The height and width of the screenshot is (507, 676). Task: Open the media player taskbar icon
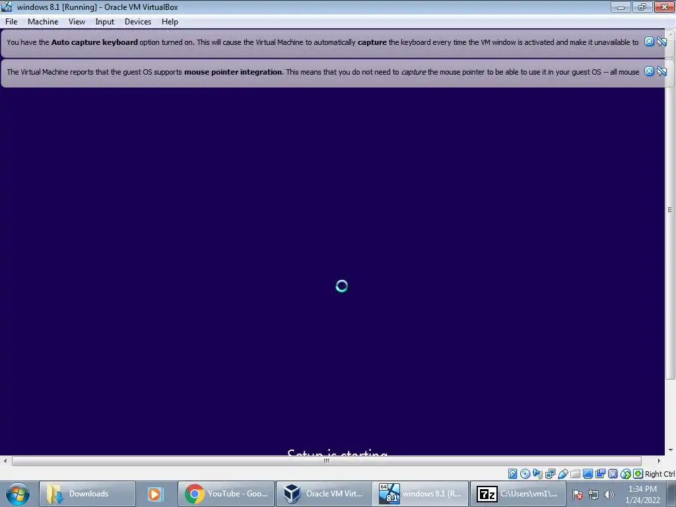tap(154, 494)
